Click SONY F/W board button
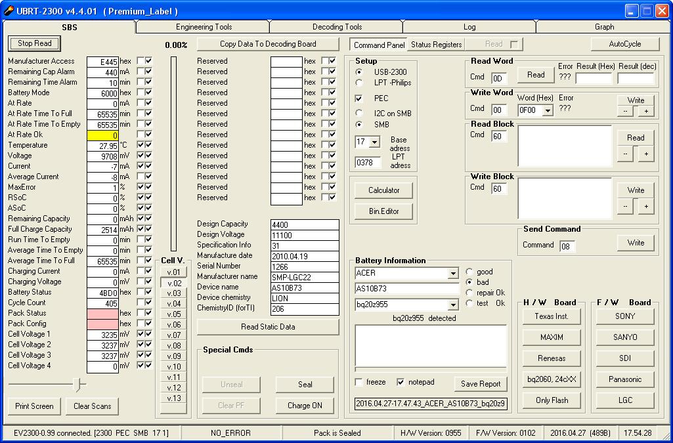This screenshot has width=673, height=443. coord(625,316)
